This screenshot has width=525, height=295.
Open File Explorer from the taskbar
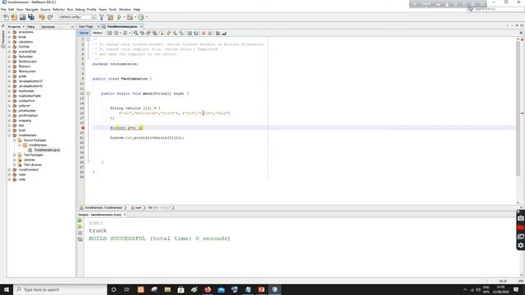[167, 289]
